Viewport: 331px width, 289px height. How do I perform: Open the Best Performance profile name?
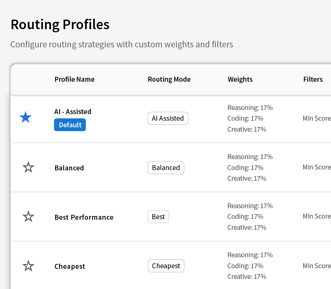(x=84, y=217)
